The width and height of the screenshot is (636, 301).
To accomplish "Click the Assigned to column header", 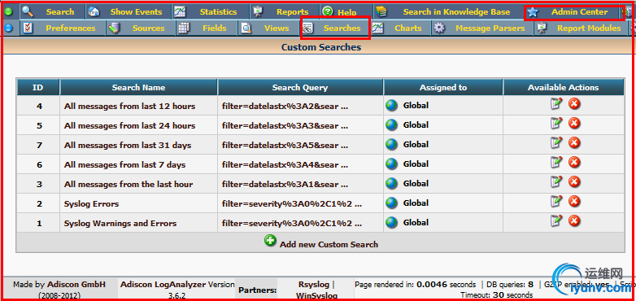I will coord(443,87).
